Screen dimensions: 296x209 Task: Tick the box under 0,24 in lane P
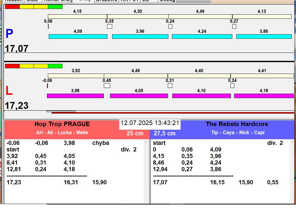point(170,26)
